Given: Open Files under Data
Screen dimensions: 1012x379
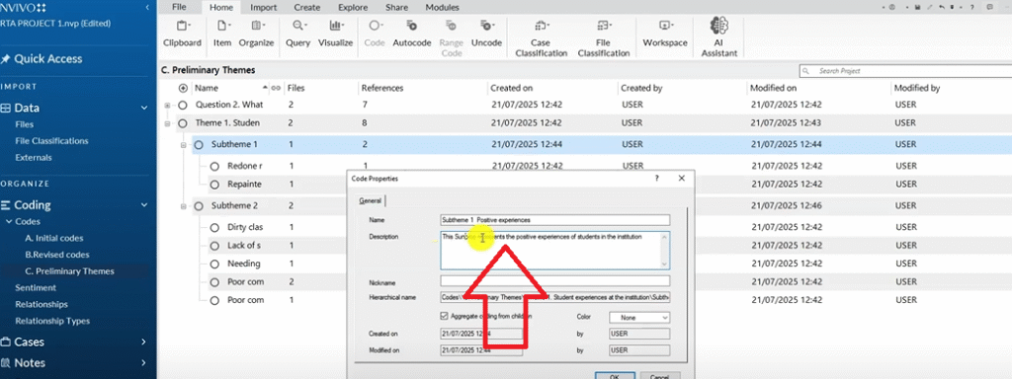Looking at the screenshot, I should 25,124.
